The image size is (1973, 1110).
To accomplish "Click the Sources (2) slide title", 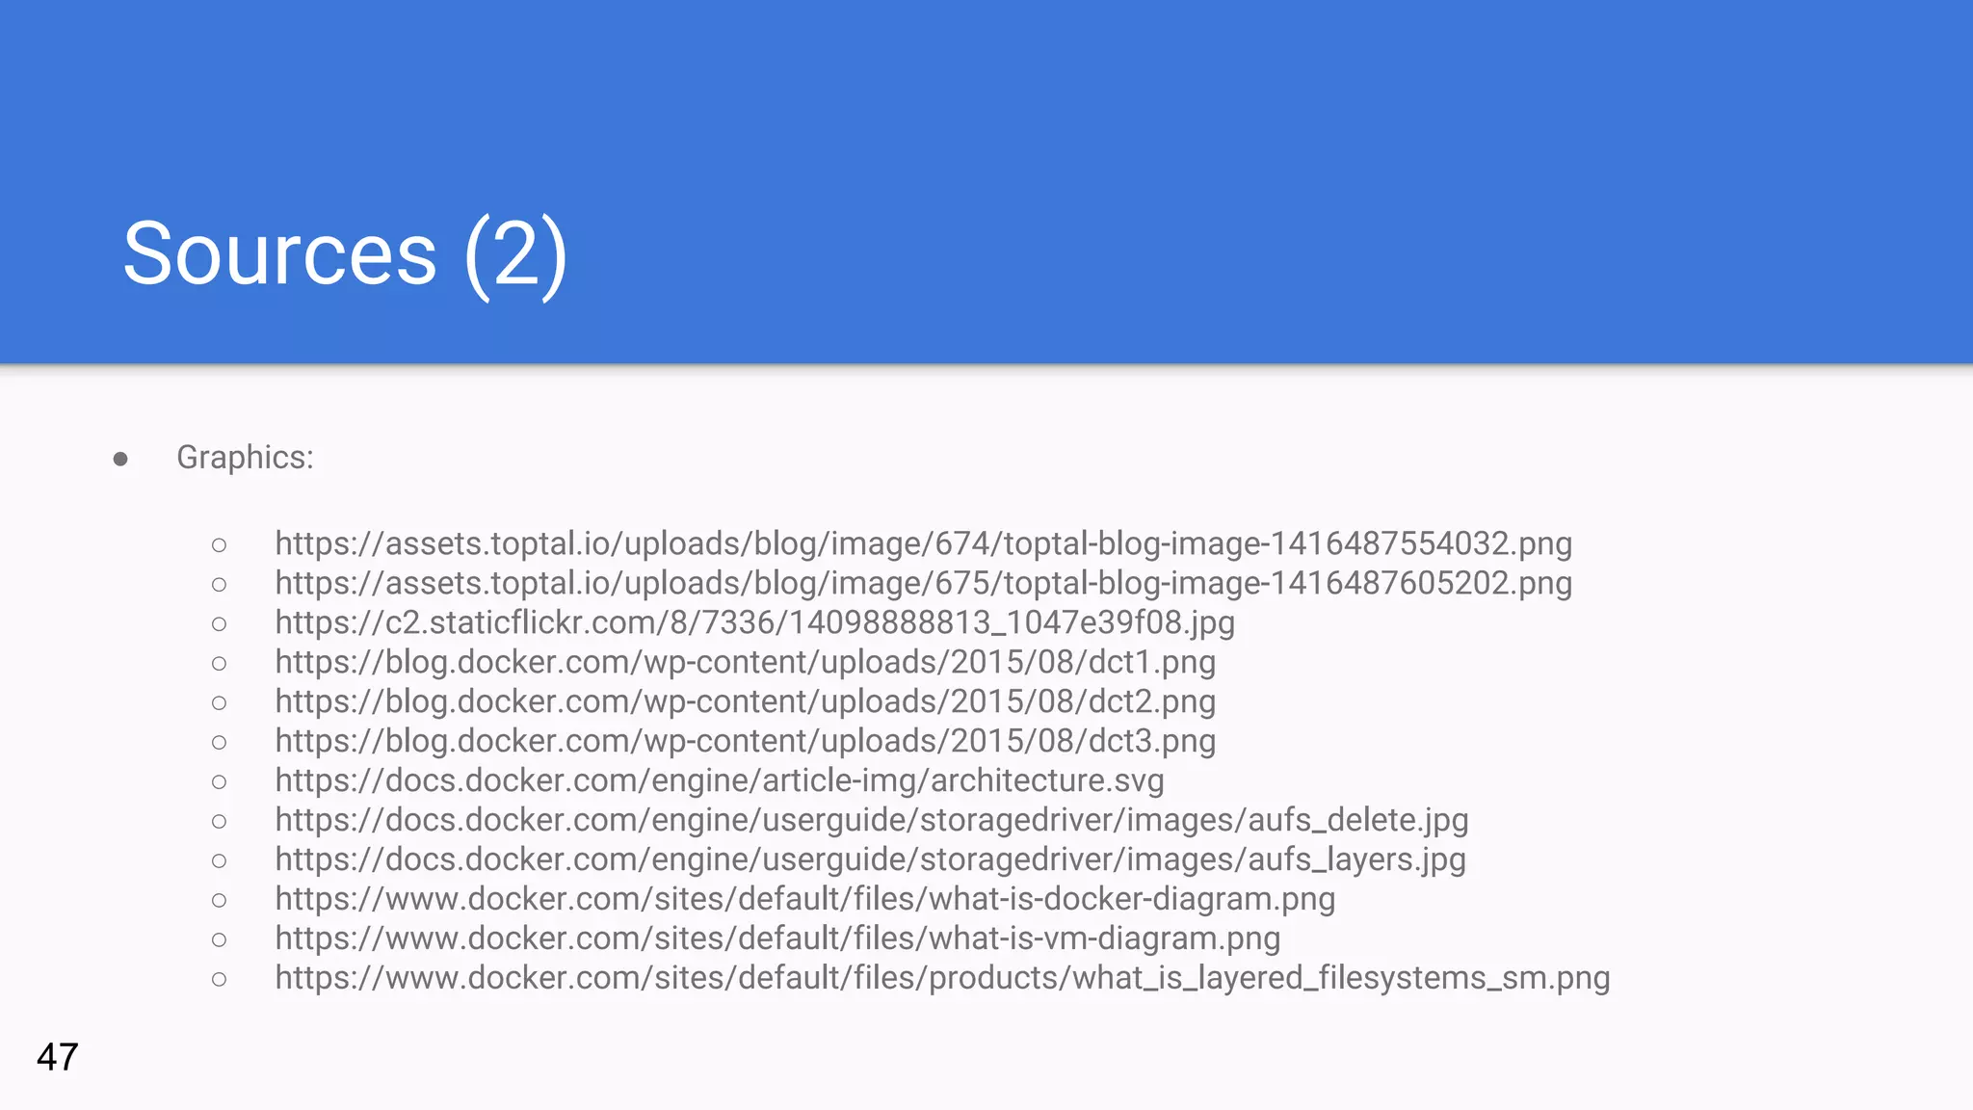I will [345, 253].
